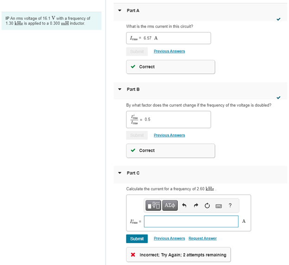Click the Incorrect; Try Again feedback message
289x265 pixels.
(x=178, y=255)
